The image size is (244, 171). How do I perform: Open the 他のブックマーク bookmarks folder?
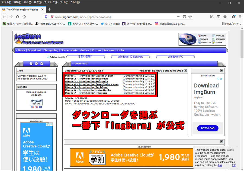pos(232,24)
